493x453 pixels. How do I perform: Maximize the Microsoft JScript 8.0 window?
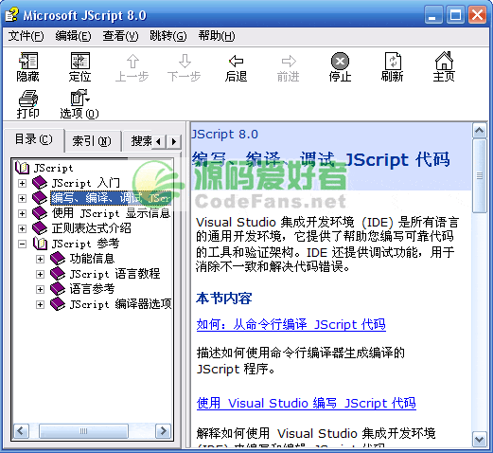[x=455, y=15]
